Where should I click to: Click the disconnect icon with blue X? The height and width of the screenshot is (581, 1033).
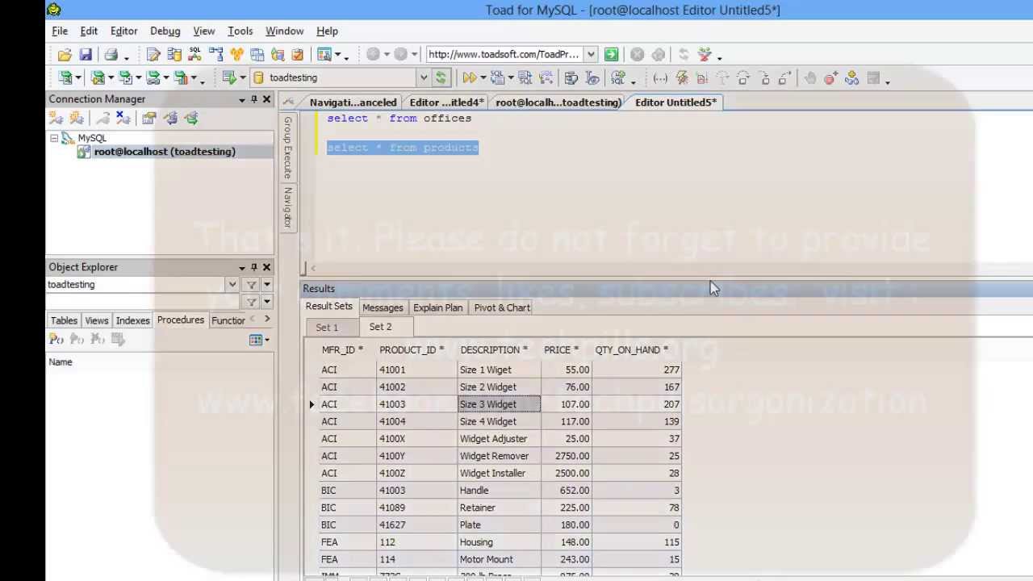[x=123, y=119]
